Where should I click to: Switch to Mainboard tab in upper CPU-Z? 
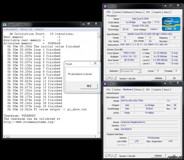coord(128,12)
